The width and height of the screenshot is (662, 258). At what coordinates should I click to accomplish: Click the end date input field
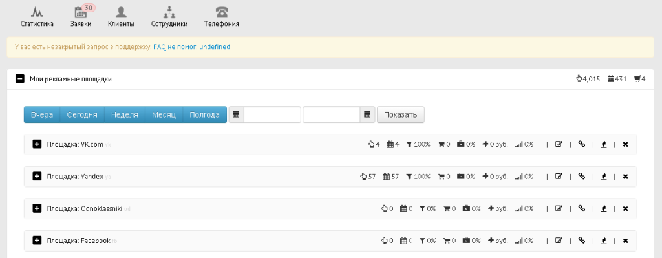332,114
